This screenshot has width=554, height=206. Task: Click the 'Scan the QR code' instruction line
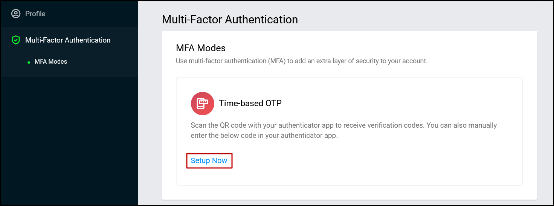point(344,125)
